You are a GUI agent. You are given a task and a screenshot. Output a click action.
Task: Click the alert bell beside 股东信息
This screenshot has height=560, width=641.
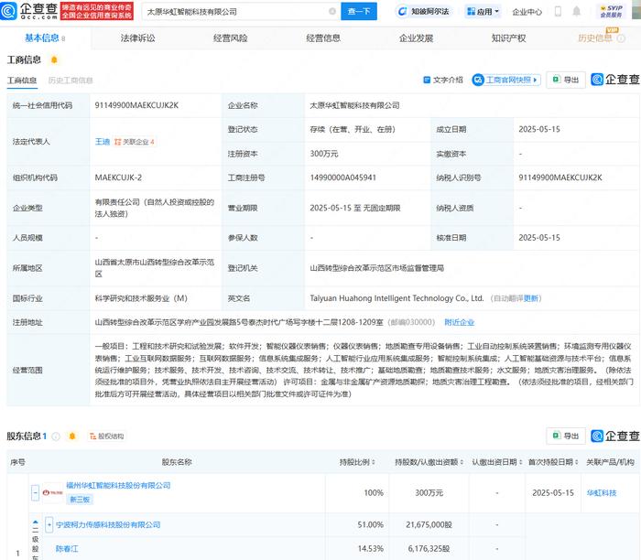(x=72, y=436)
